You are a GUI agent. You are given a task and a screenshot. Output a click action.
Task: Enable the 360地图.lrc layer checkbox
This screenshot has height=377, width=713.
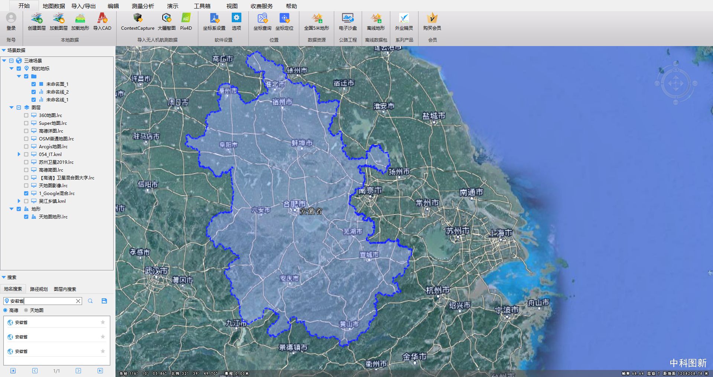pyautogui.click(x=26, y=115)
